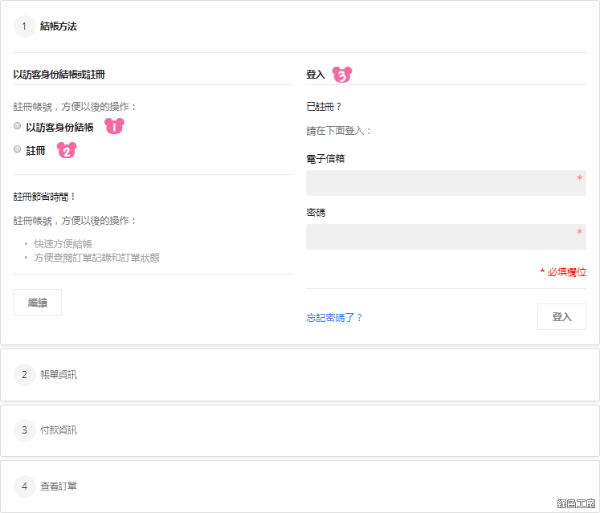Click the 結帳方法 step heading
Screen dimensions: 600x513
coord(59,26)
